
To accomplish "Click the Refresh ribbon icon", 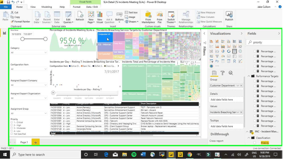I will pyautogui.click(x=80, y=16).
